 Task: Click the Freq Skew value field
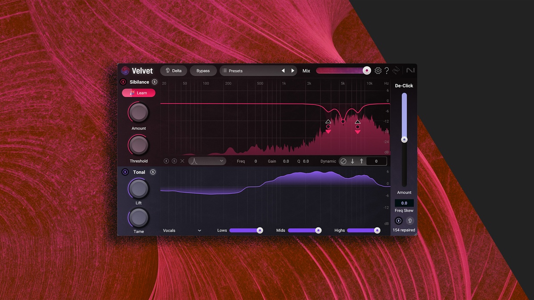[x=404, y=203]
